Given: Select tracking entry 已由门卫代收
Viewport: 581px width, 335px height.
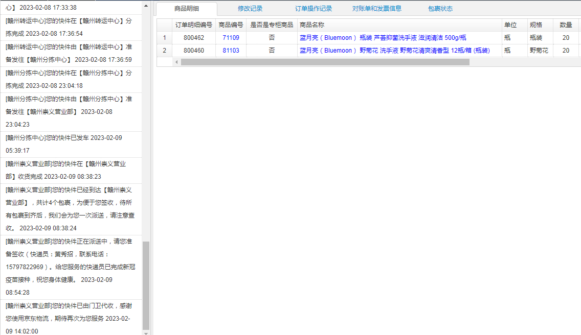Looking at the screenshot, I should pos(71,318).
